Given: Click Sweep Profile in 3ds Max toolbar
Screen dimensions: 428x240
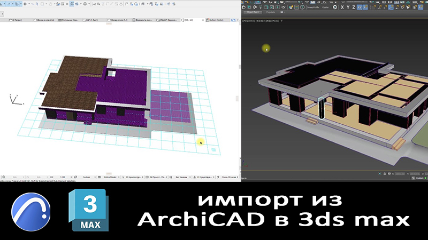Looking at the screenshot, I should coord(313,7).
